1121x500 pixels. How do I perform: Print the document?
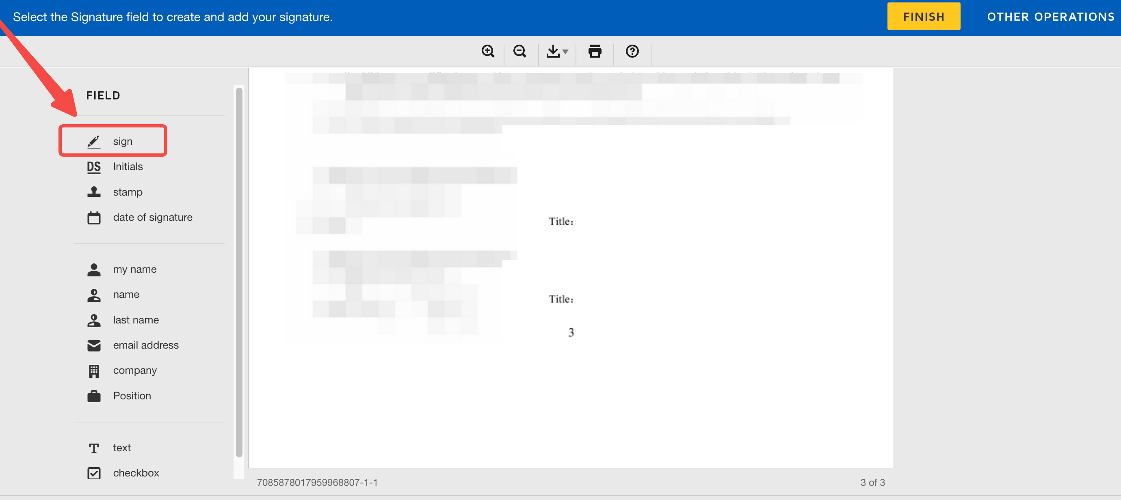click(x=595, y=51)
